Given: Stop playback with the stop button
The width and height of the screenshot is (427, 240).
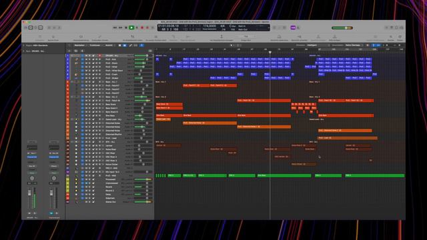Looking at the screenshot, I should tap(126, 28).
